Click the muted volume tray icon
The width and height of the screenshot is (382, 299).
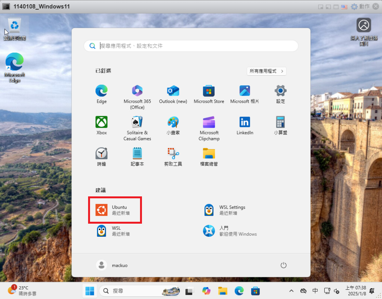(x=337, y=291)
